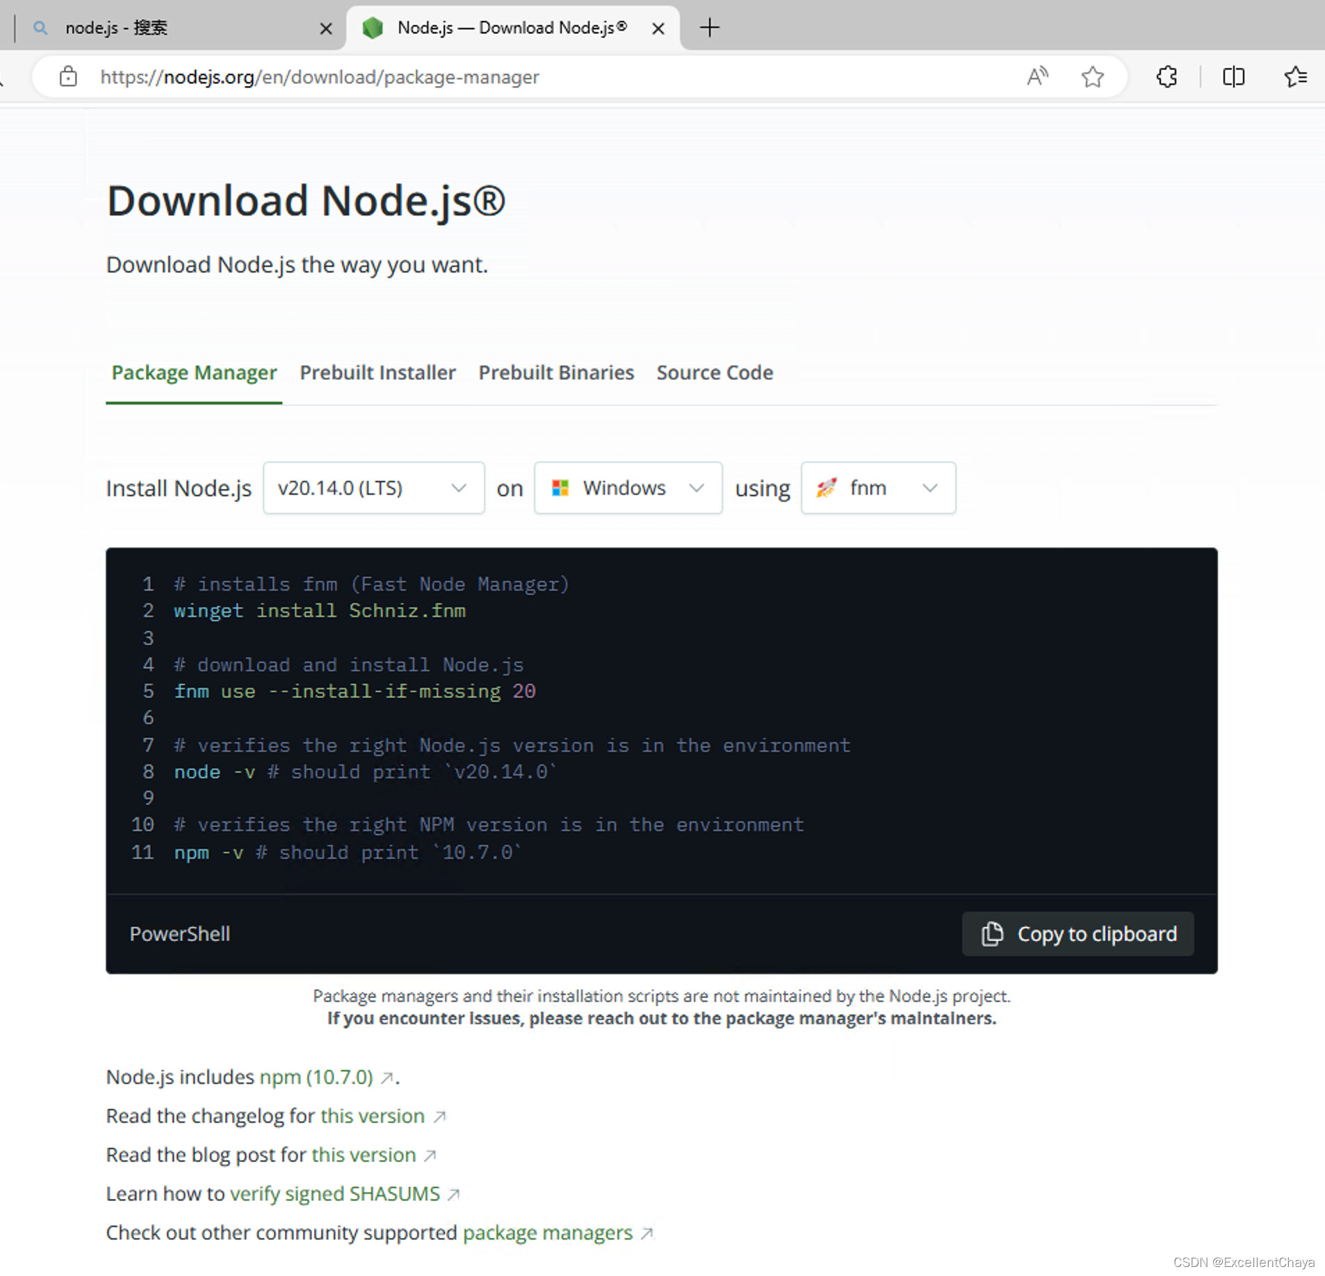Click the 'Download Node.js®' heading
The height and width of the screenshot is (1276, 1325).
pos(306,201)
